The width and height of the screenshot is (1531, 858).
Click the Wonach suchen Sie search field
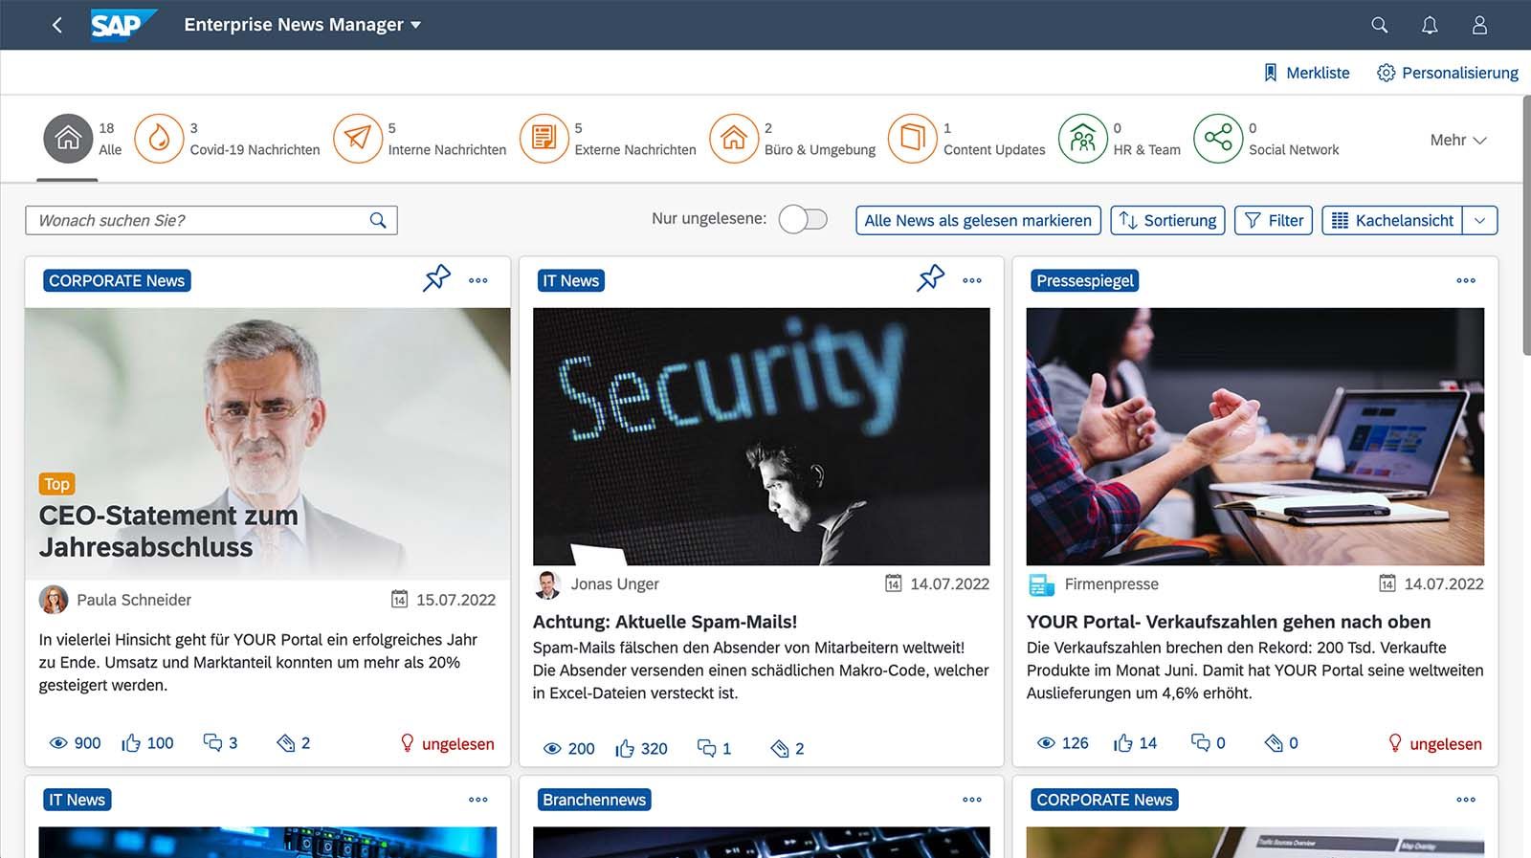coord(196,220)
